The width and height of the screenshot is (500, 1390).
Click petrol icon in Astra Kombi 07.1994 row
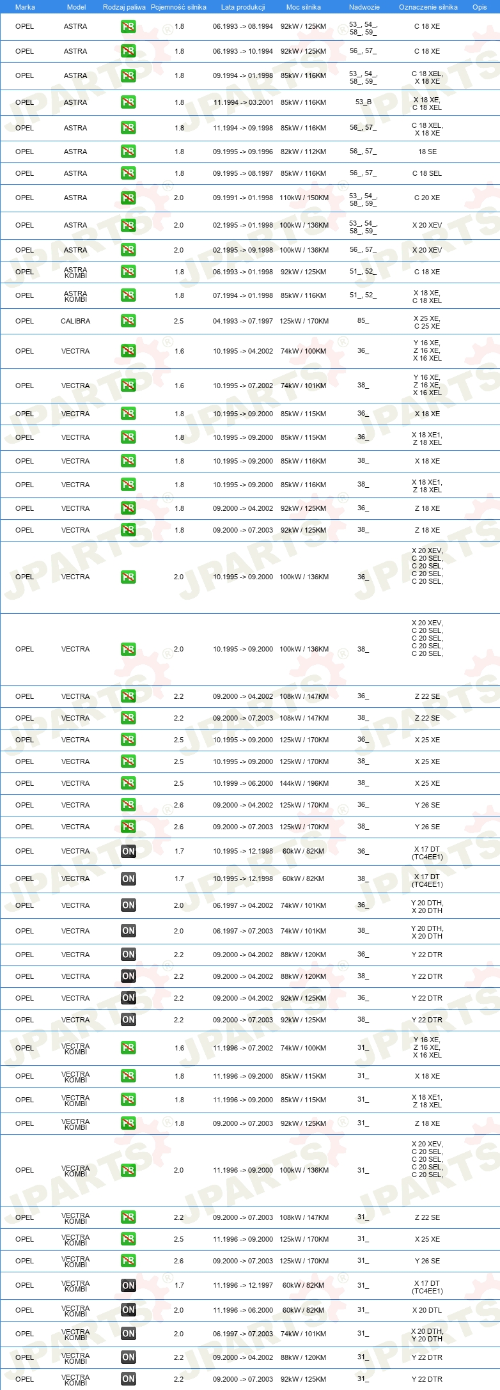[x=128, y=295]
